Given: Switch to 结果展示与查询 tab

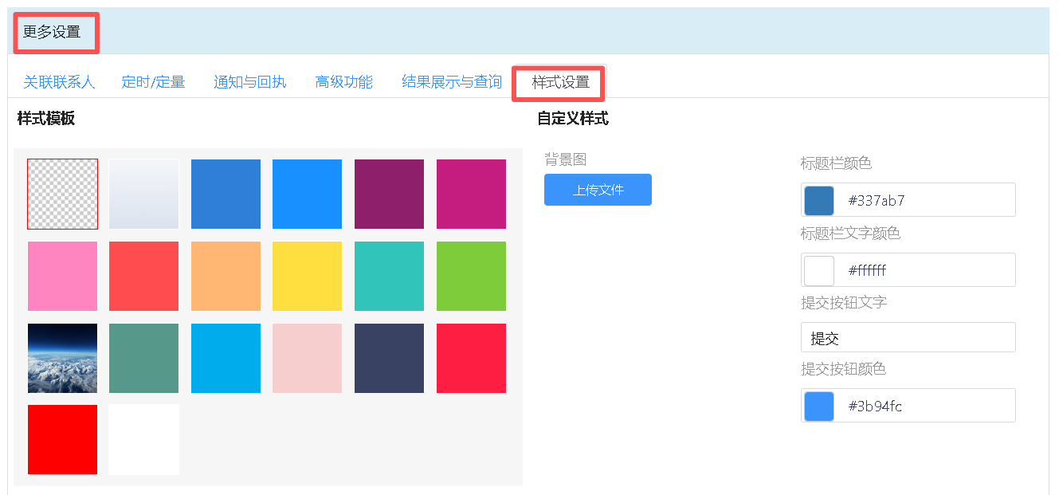Looking at the screenshot, I should pos(452,82).
